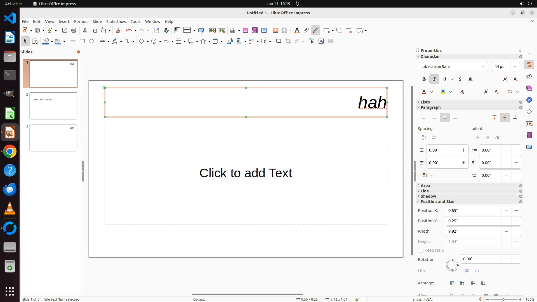Click the Insert Special Character icon
The height and width of the screenshot is (302, 537).
284,30
